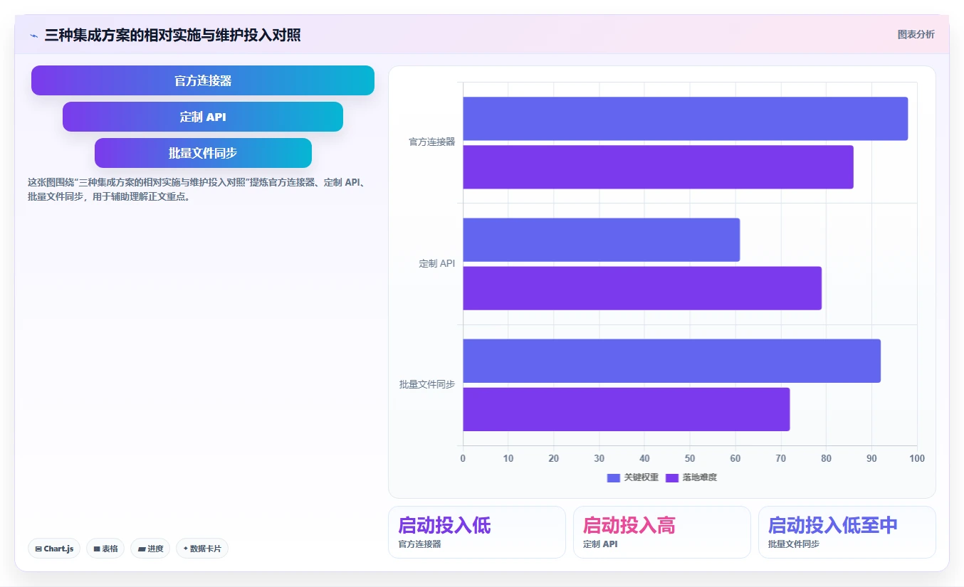The width and height of the screenshot is (964, 587).
Task: Click the 批量文件同步 y-axis label
Action: (x=427, y=384)
